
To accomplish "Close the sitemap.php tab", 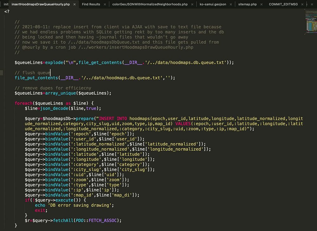I will click(261, 4).
